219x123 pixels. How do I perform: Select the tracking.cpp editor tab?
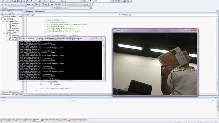coord(39,11)
